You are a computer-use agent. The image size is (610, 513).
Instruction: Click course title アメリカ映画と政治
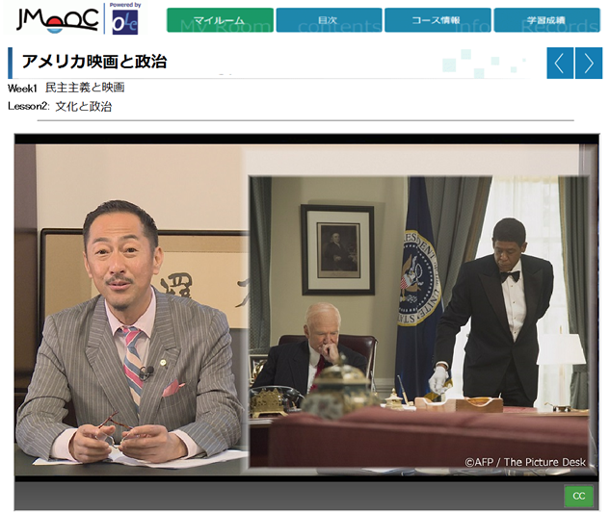point(94,62)
